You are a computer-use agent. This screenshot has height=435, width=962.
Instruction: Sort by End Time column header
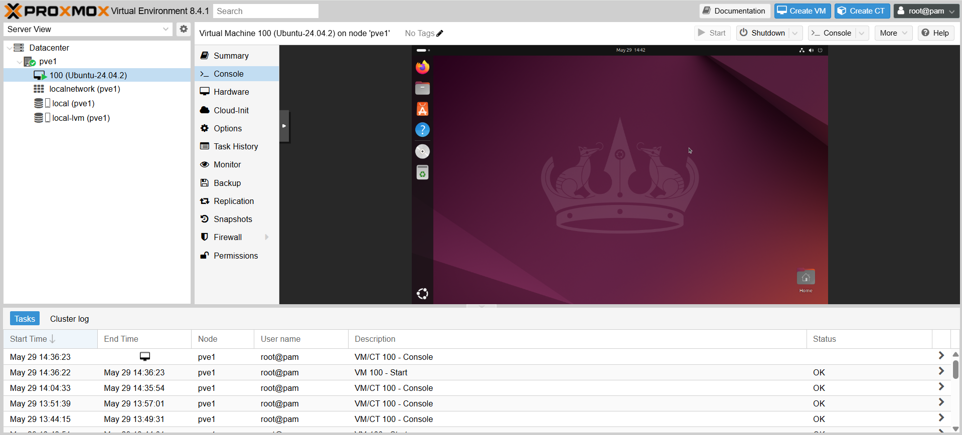pos(144,339)
